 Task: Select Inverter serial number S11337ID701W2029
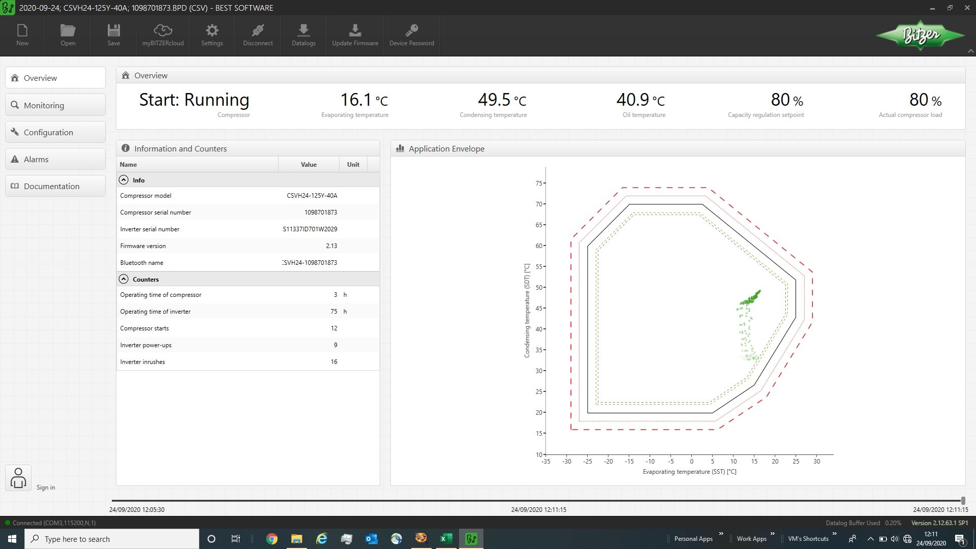click(x=310, y=229)
